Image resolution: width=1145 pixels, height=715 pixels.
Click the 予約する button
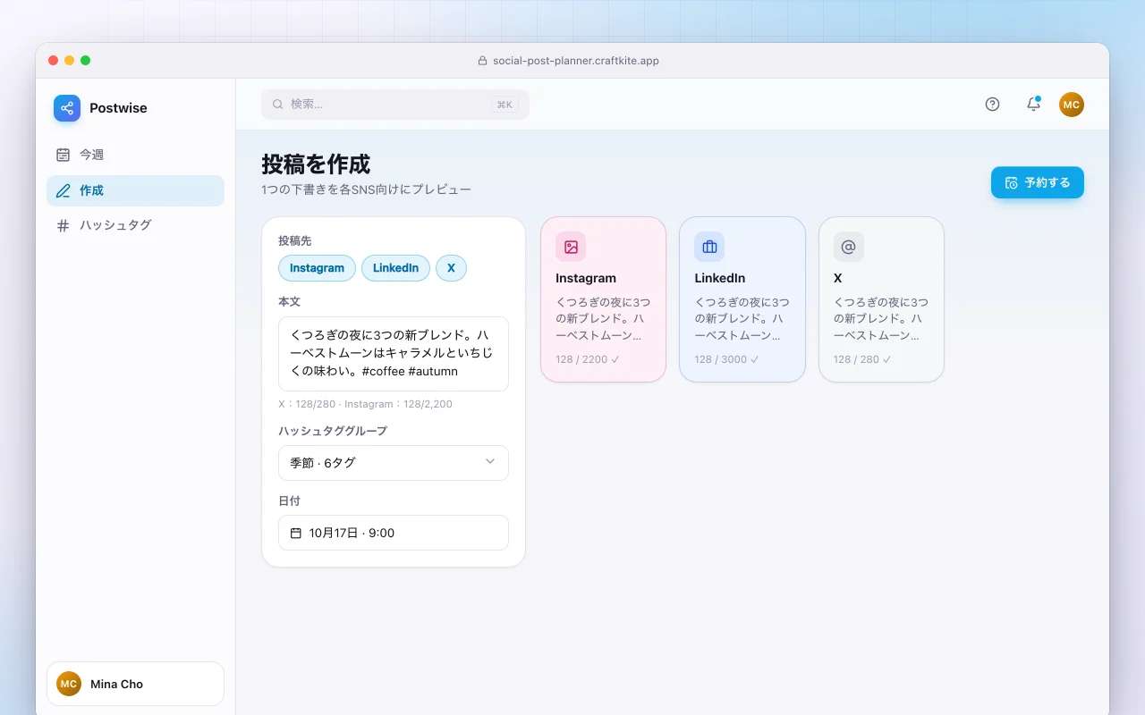coord(1038,182)
